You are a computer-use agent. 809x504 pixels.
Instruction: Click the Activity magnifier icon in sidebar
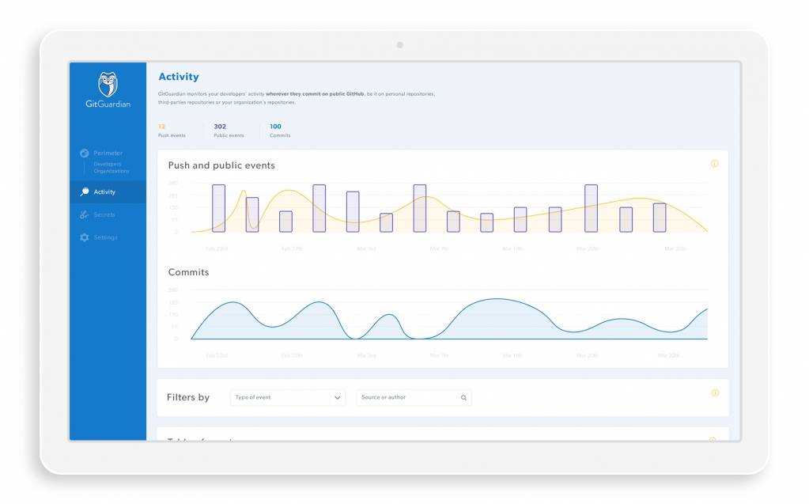click(85, 192)
